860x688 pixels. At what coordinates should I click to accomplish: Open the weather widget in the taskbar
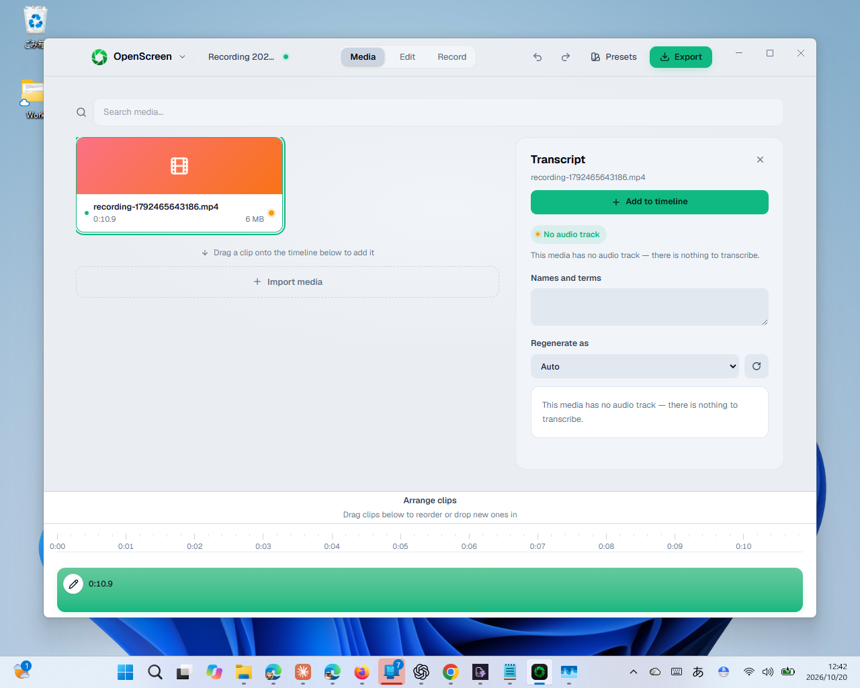(22, 671)
